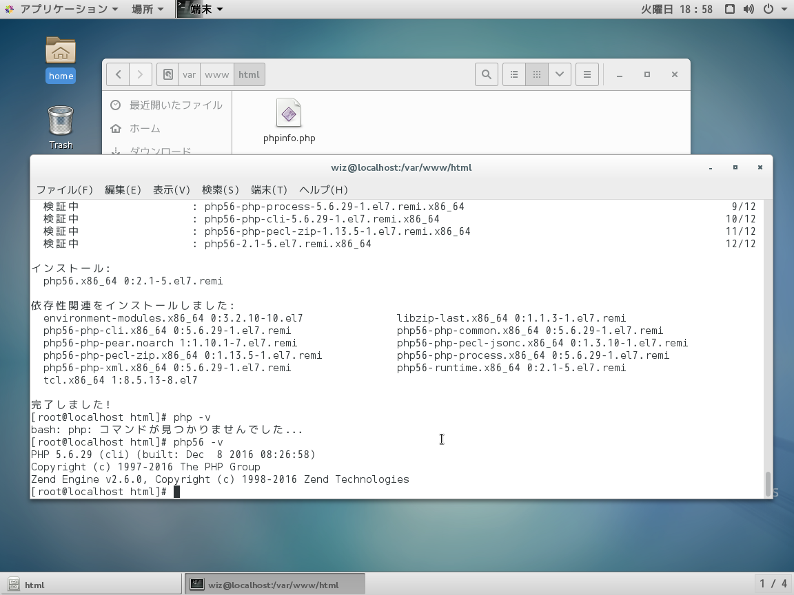
Task: Open the file manager hamburger menu
Action: [x=587, y=74]
